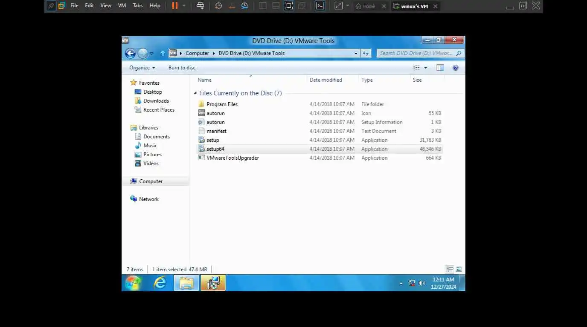
Task: Open the Edit menu in VMware
Action: [x=89, y=6]
